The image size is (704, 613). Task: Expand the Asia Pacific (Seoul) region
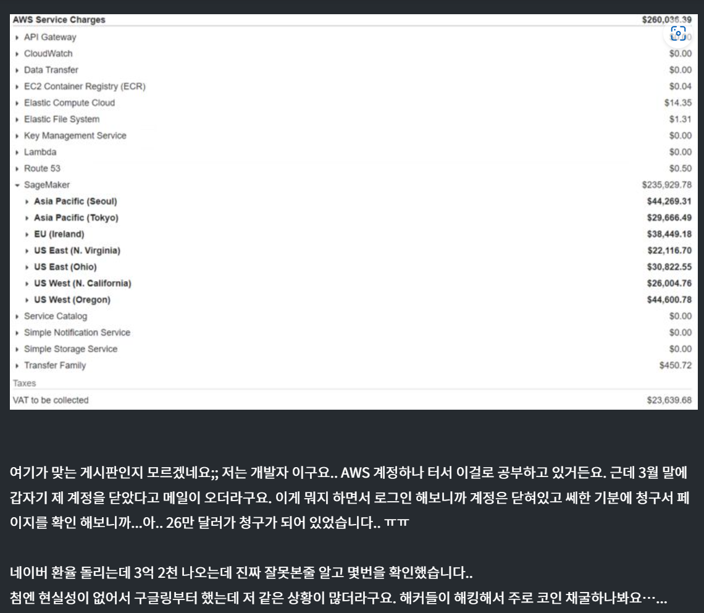pyautogui.click(x=26, y=201)
